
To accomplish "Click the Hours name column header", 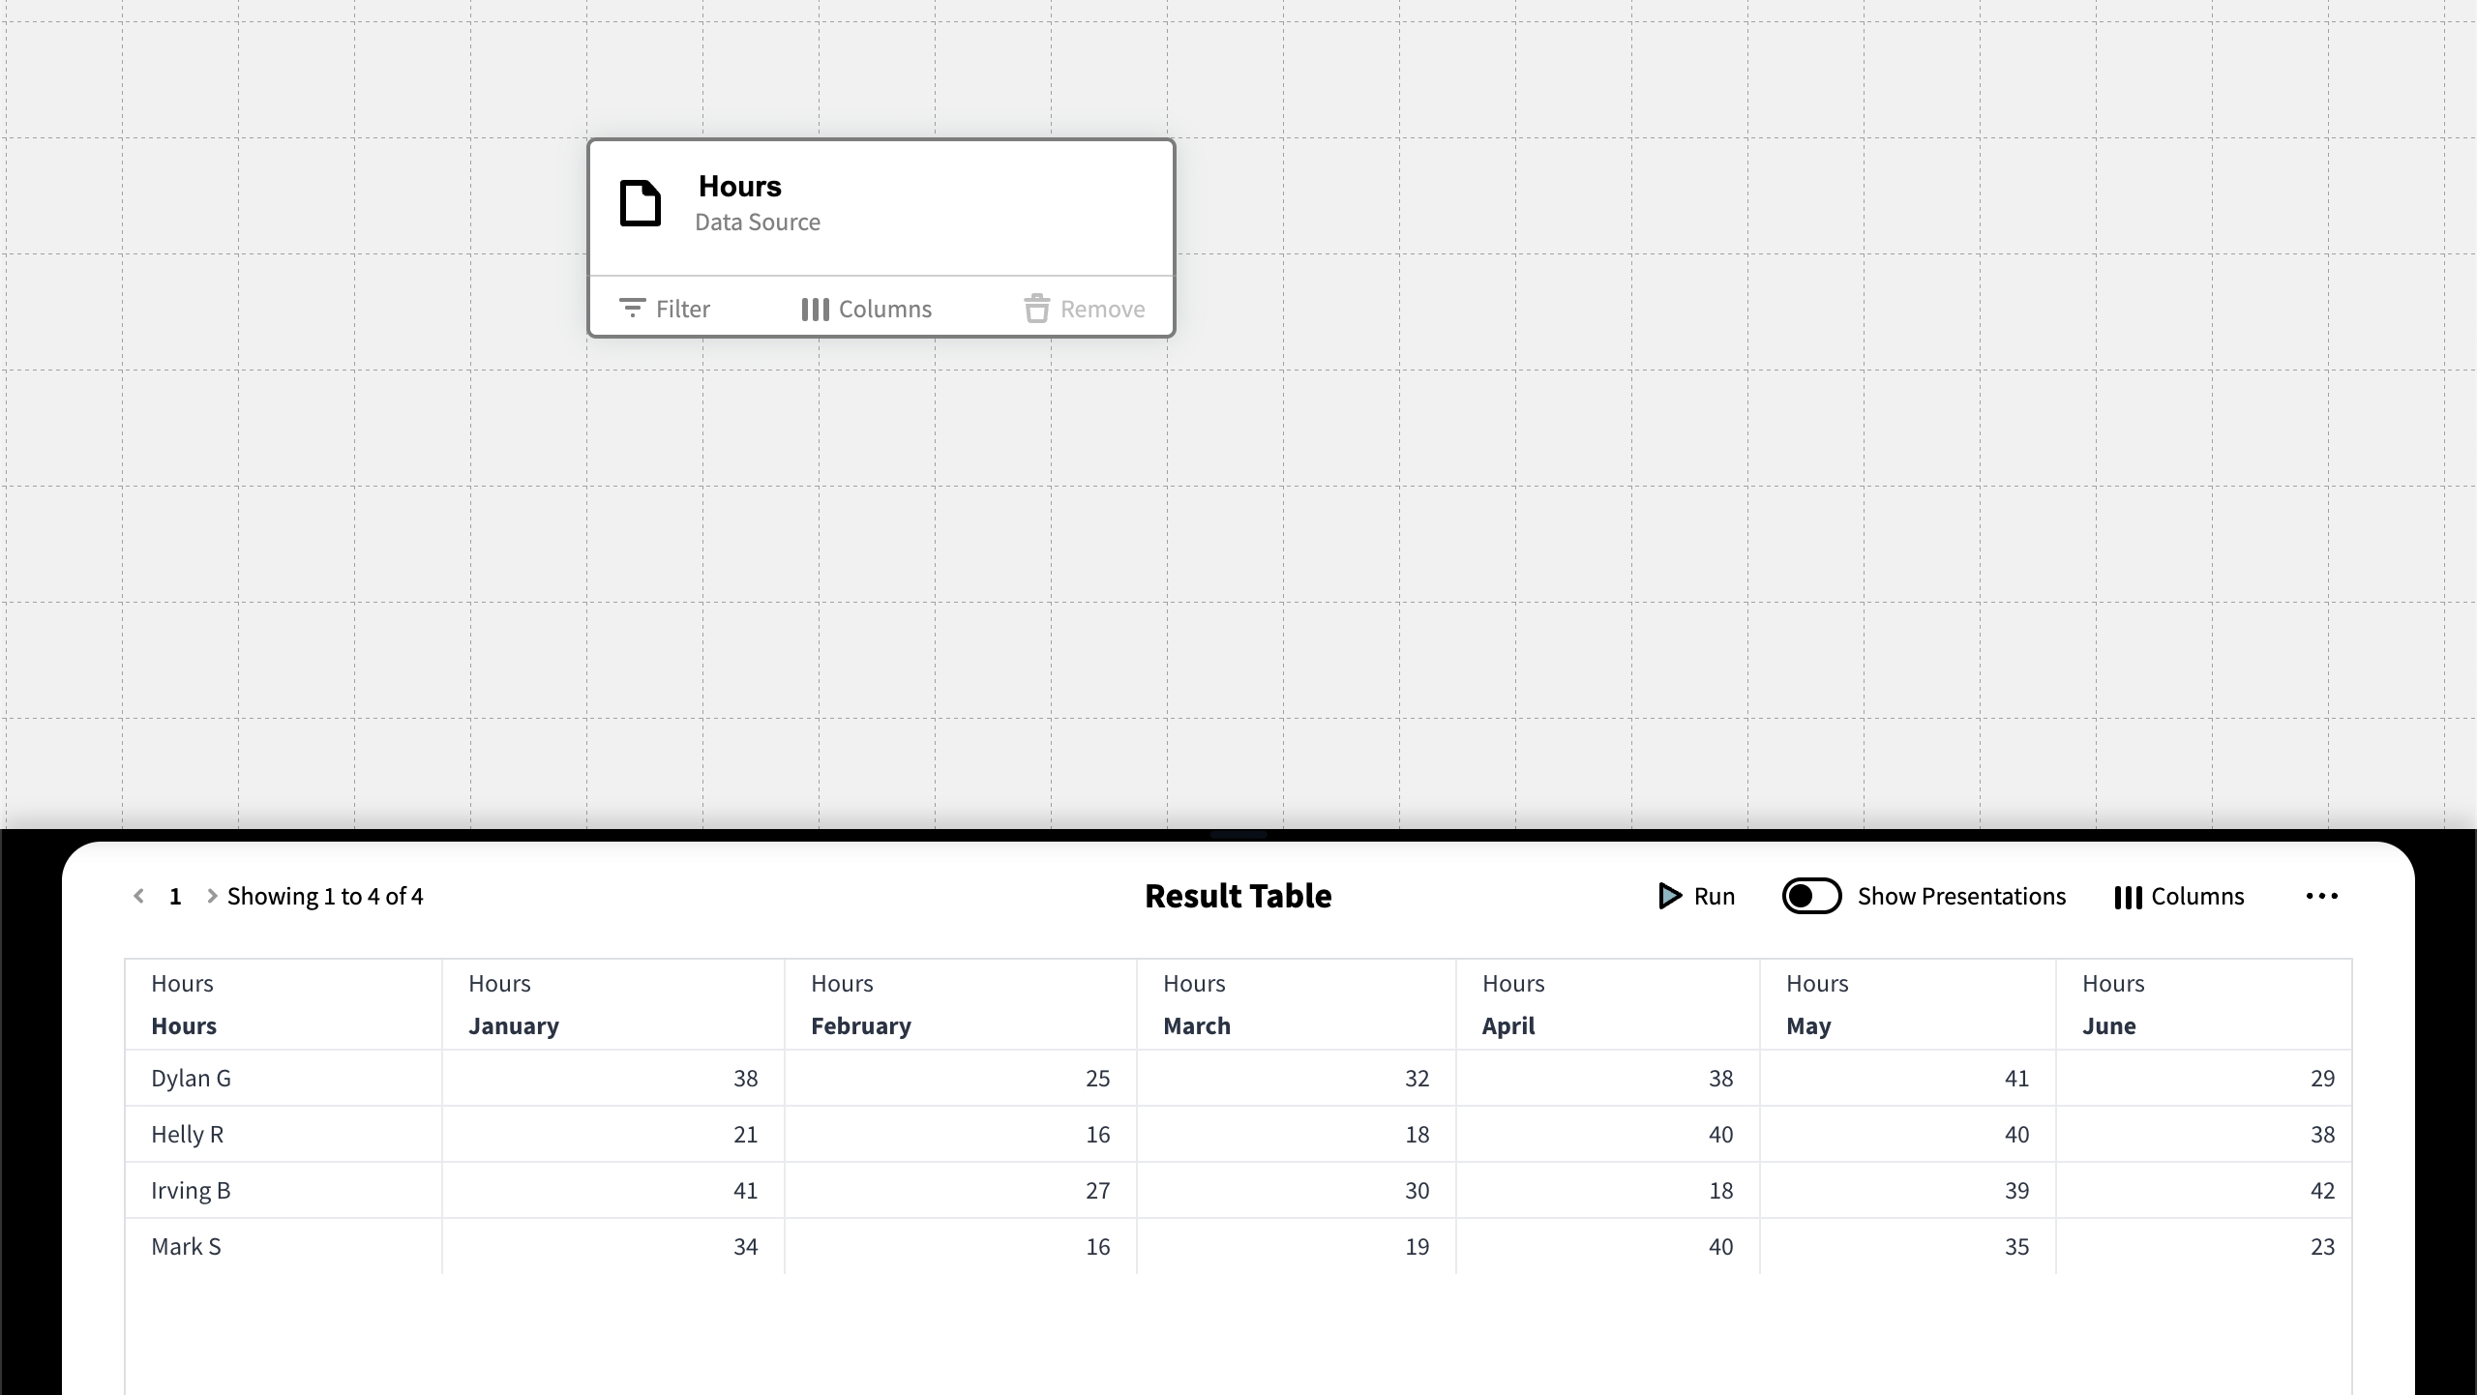I will pyautogui.click(x=184, y=1025).
